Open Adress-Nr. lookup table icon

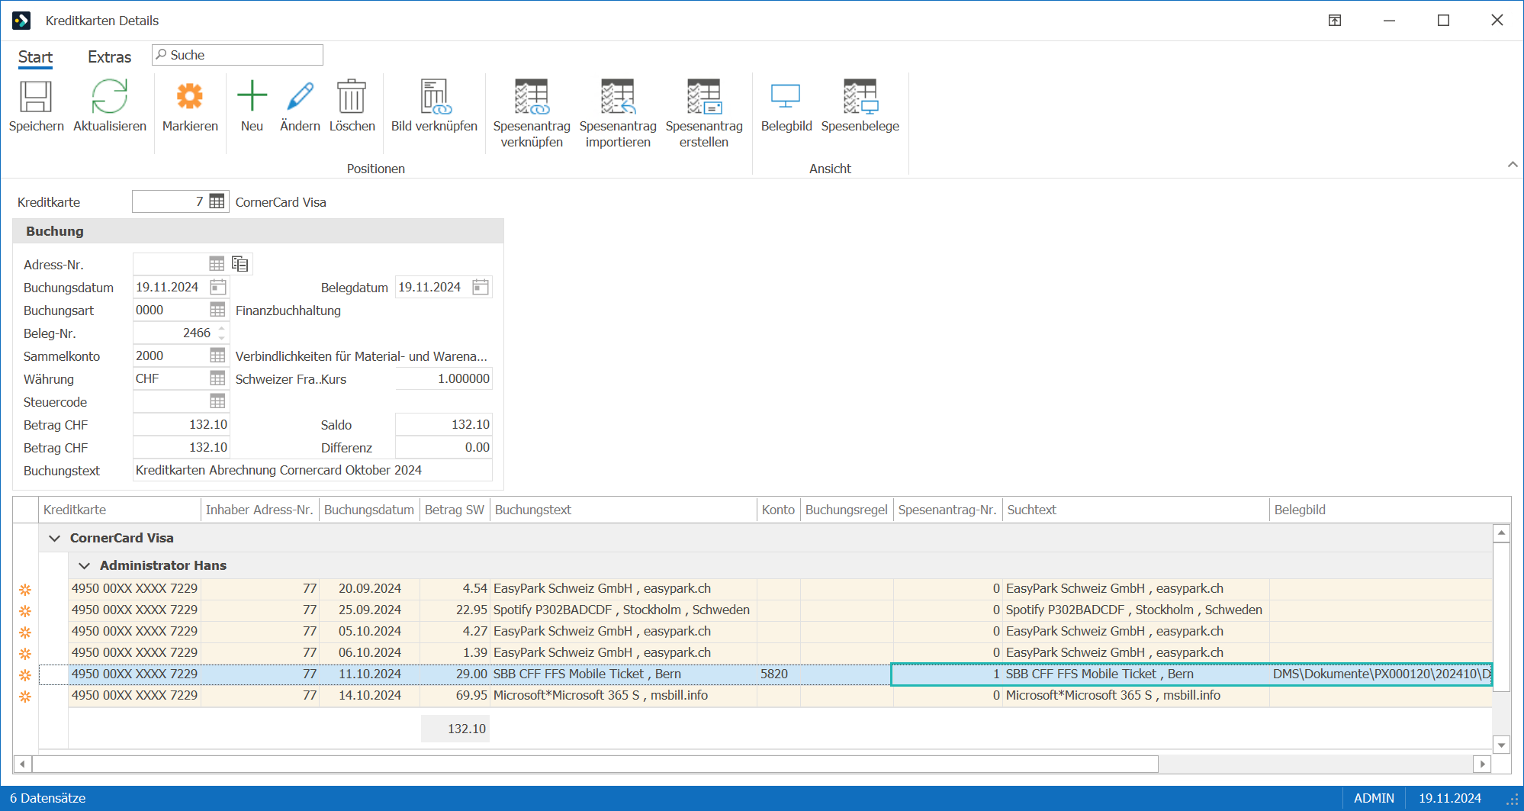[217, 264]
